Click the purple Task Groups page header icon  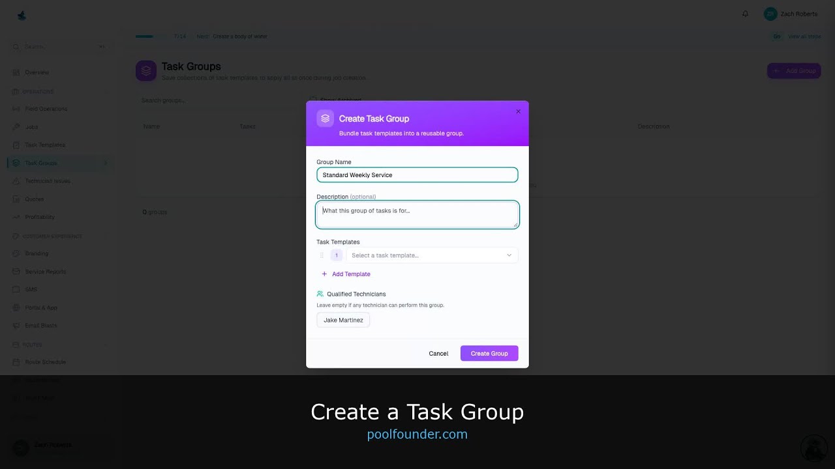146,70
